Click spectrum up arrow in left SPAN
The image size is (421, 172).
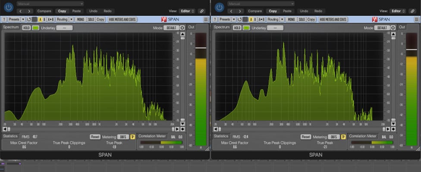click(x=182, y=34)
